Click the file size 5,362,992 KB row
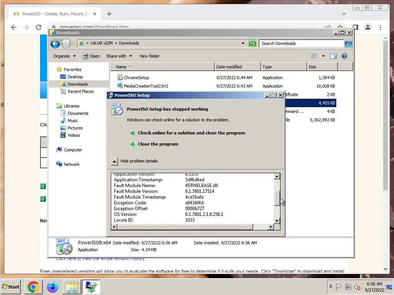The image size is (394, 295). (x=311, y=120)
